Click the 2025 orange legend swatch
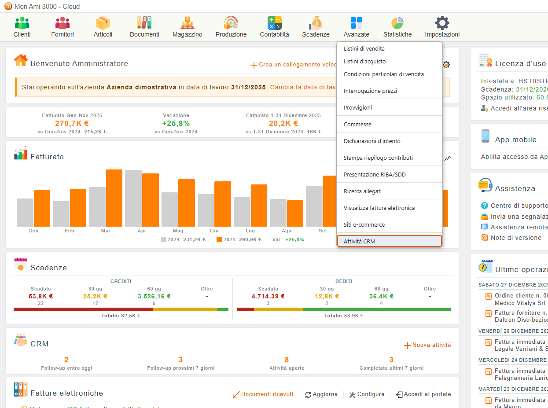The image size is (548, 408). tap(219, 240)
